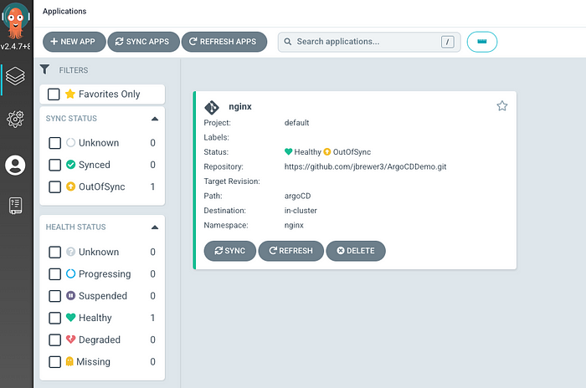Viewport: 586px width, 388px height.
Task: Click the slash shortcut key icon
Action: [x=447, y=42]
